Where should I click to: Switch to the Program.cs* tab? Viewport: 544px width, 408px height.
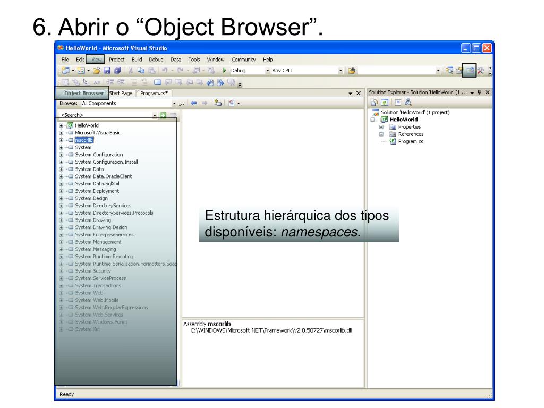pyautogui.click(x=154, y=93)
